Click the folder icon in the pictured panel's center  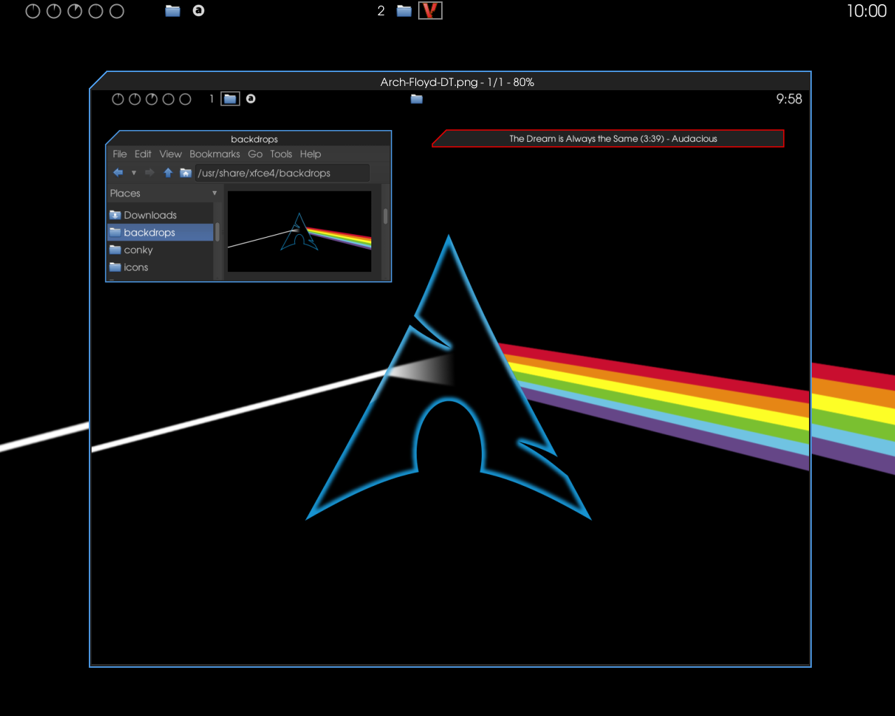[x=417, y=99]
